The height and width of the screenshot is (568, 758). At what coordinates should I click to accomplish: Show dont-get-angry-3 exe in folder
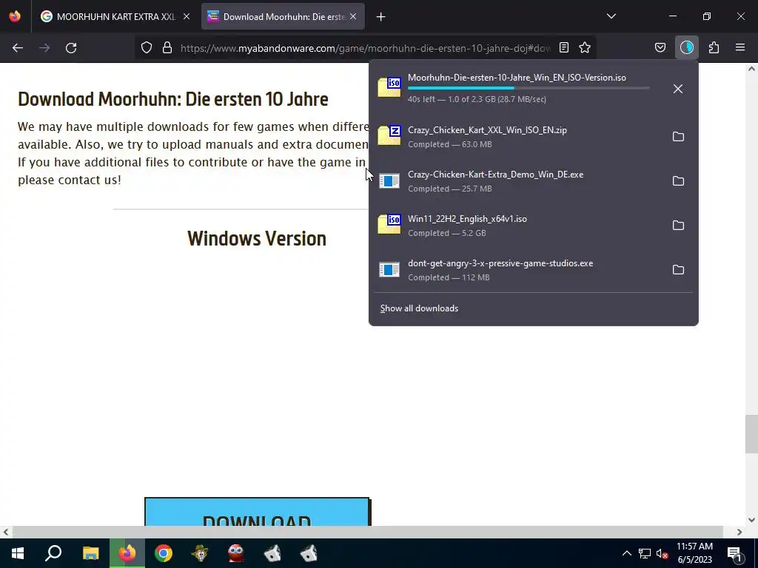coord(678,270)
